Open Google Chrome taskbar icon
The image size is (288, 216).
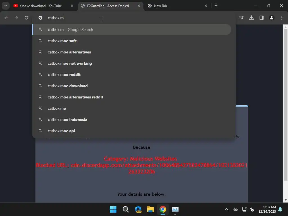click(x=163, y=209)
